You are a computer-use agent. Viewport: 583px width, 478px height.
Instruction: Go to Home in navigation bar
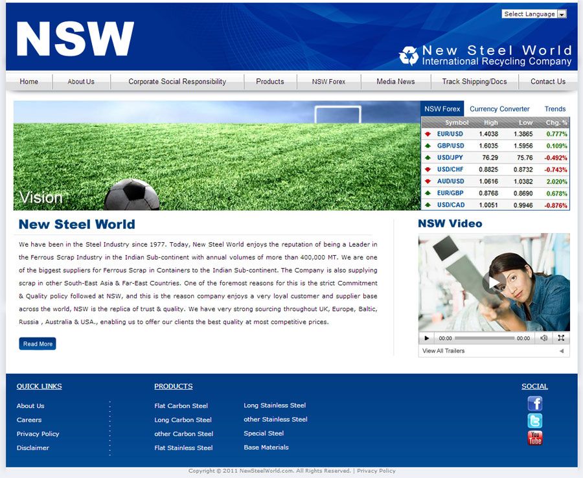[x=29, y=82]
